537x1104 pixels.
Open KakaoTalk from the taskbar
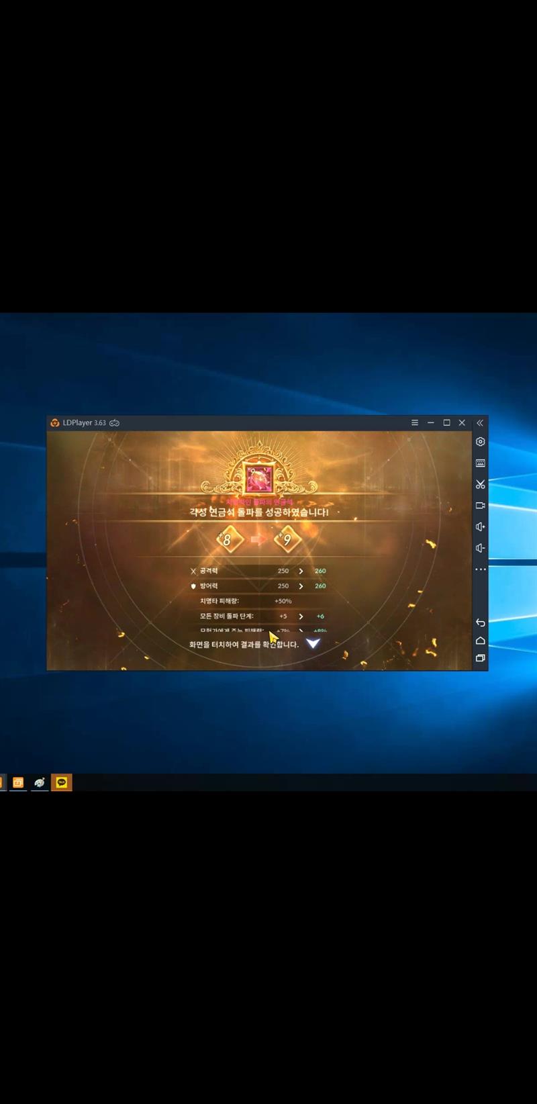click(62, 782)
